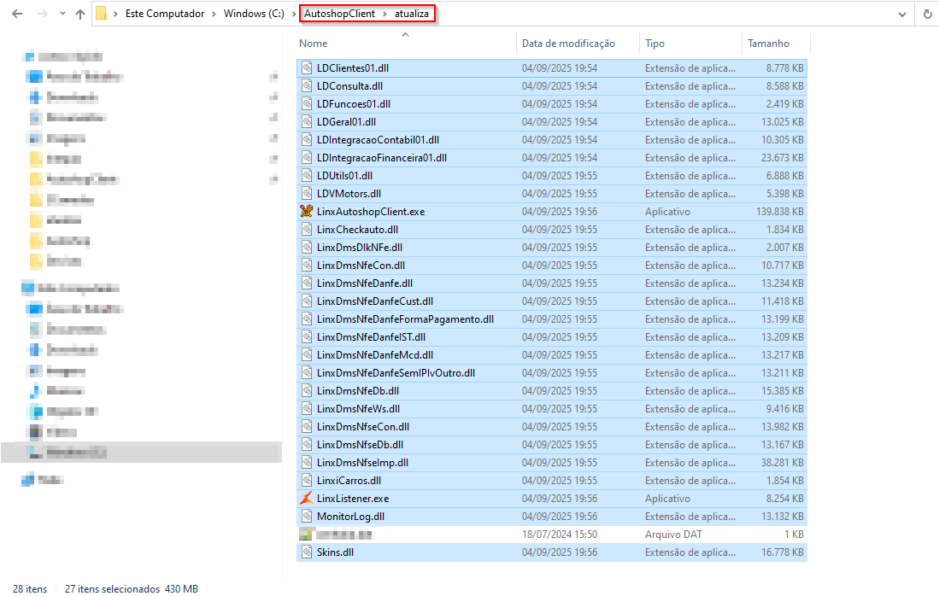
Task: Click the 38.281 KB size value
Action: coord(782,463)
